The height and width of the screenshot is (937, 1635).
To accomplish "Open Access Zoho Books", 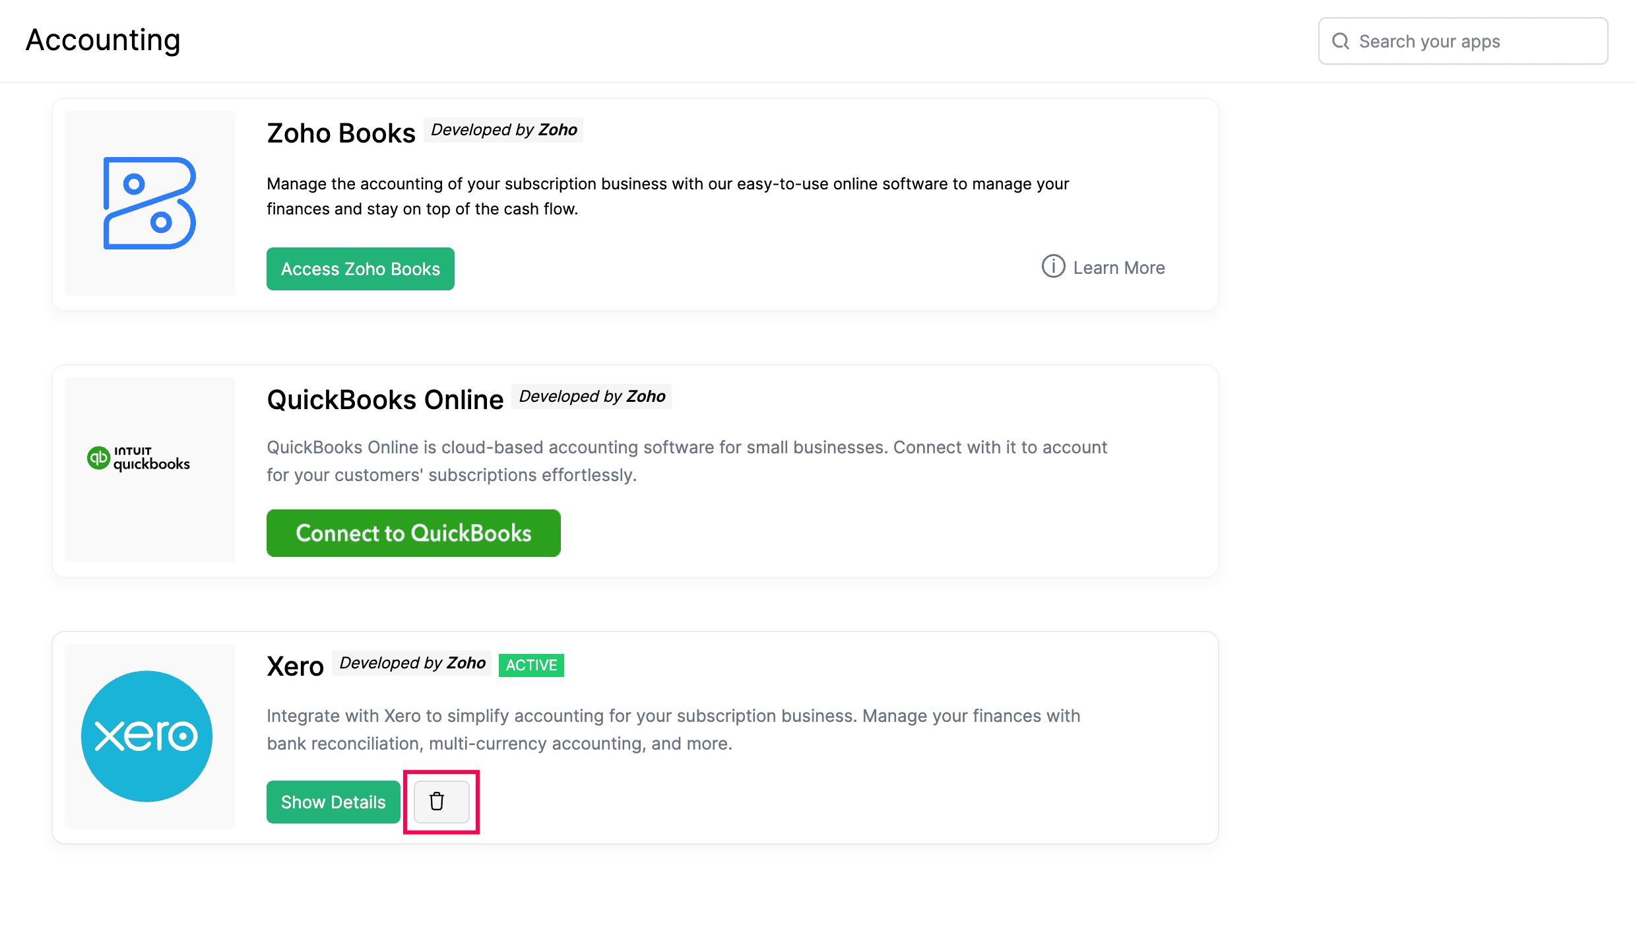I will coord(360,269).
